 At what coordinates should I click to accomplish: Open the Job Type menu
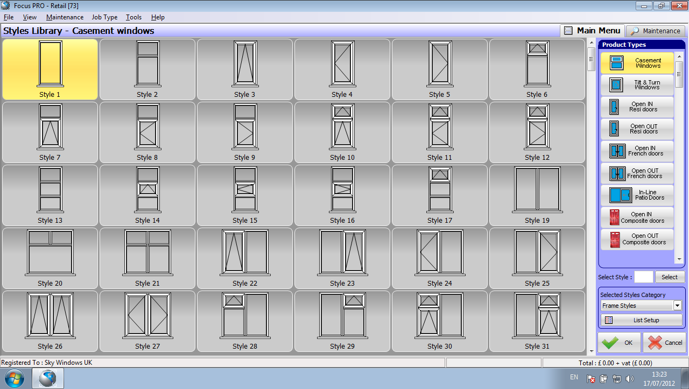104,17
